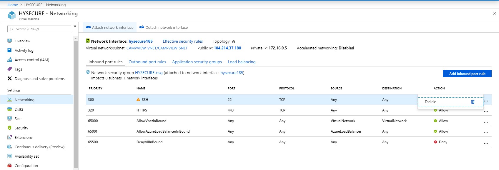Screen dimensions: 499x170
Task: Click the virtual machine cube icon in header
Action: point(12,15)
